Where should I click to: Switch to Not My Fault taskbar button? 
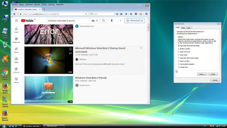pyautogui.click(x=54, y=126)
